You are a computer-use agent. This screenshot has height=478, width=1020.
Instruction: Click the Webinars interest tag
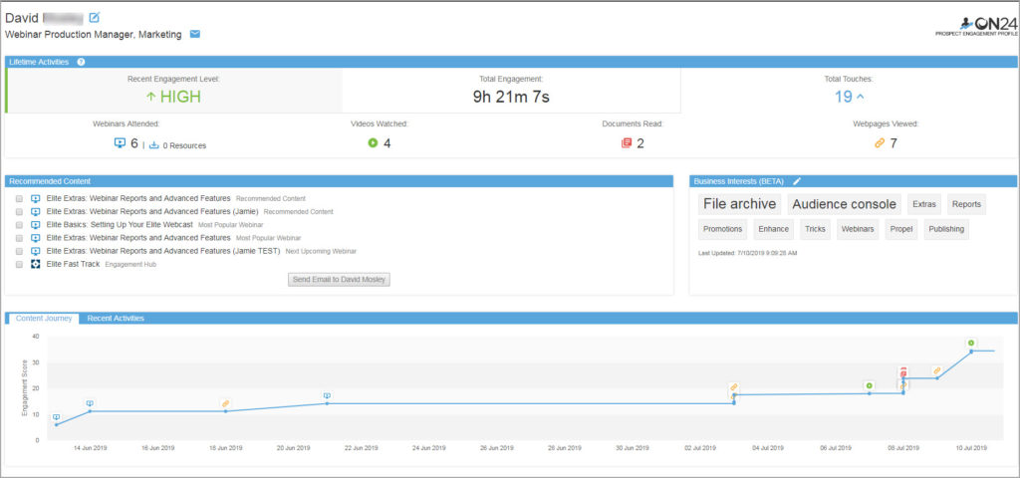858,230
